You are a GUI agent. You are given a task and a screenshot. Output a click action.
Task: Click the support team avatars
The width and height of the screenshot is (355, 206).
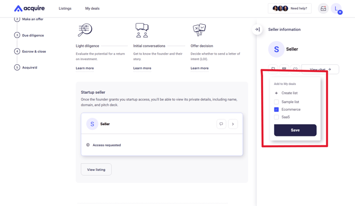pyautogui.click(x=280, y=8)
